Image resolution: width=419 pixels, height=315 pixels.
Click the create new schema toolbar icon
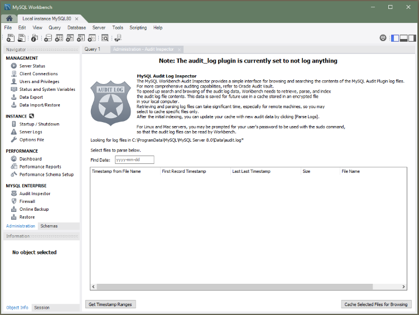(x=48, y=38)
